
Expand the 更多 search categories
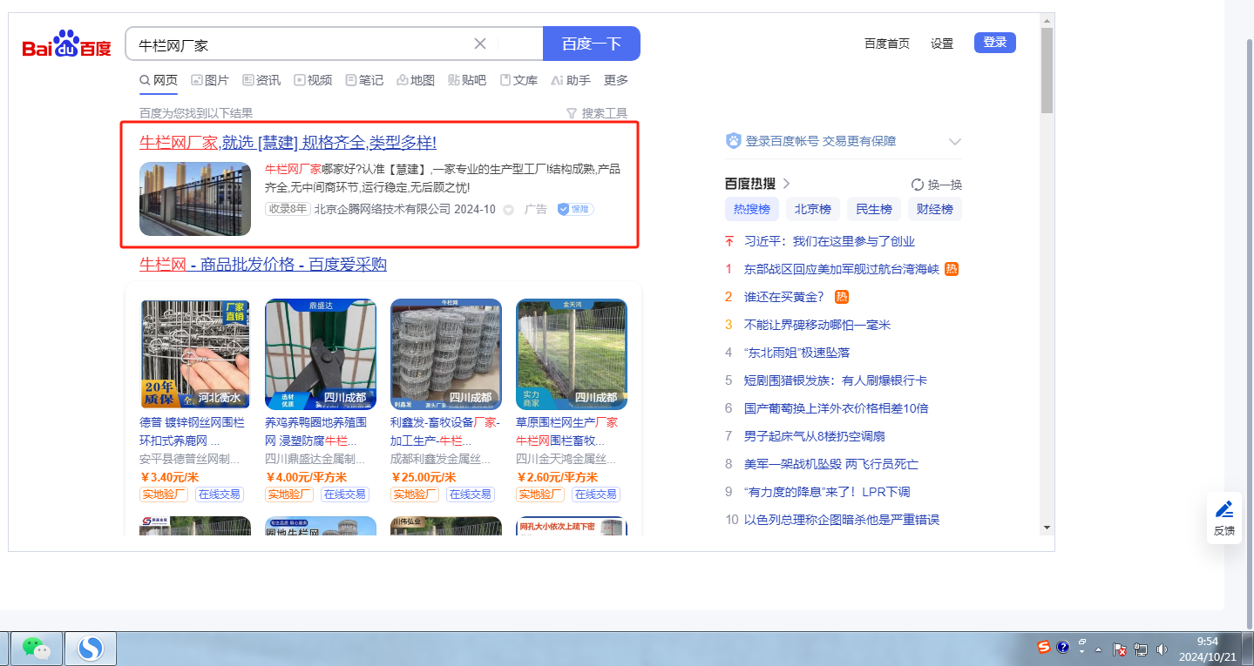click(616, 80)
